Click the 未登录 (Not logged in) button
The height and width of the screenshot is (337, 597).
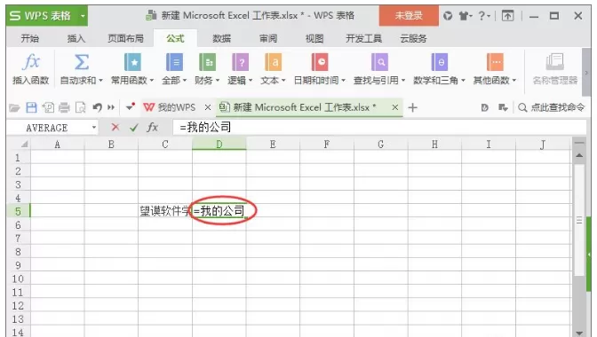pos(409,16)
